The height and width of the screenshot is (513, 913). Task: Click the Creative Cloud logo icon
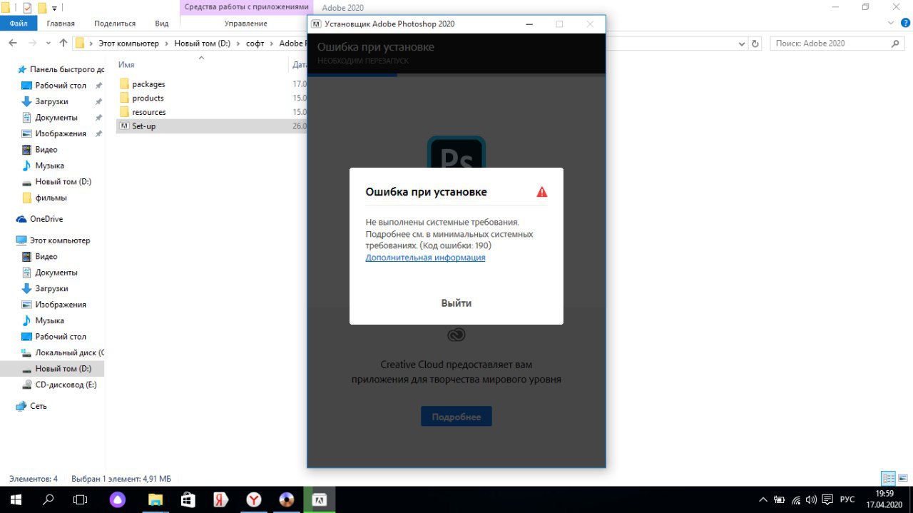[456, 335]
